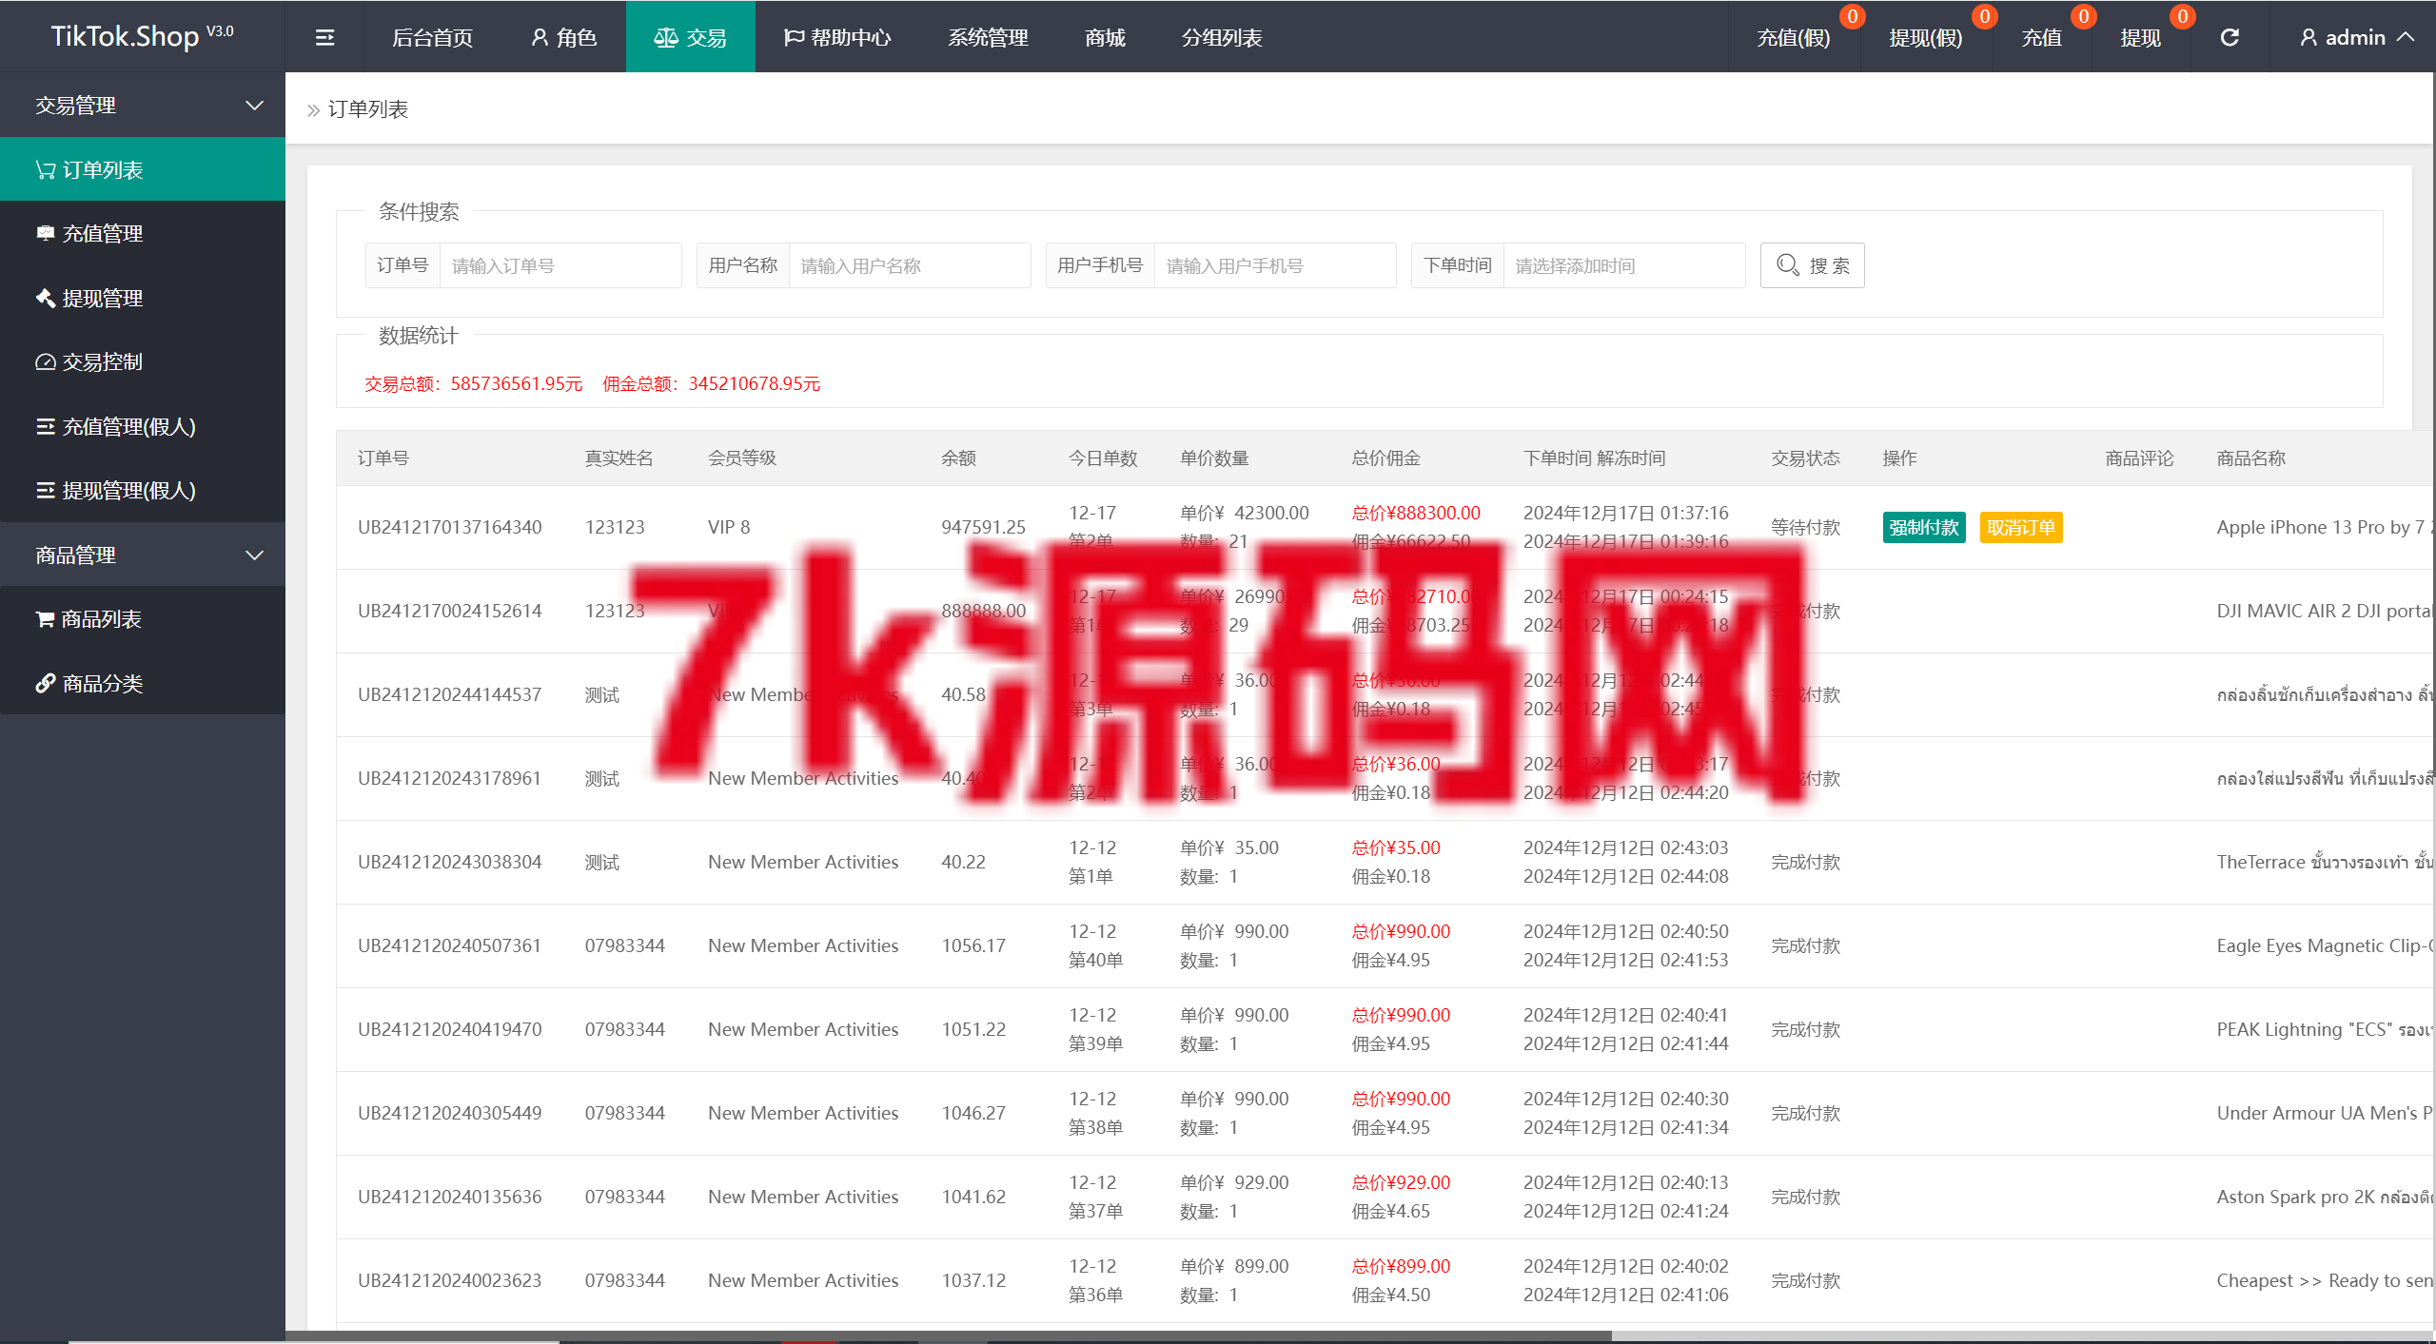Focus the 用户手机号 search input
The width and height of the screenshot is (2436, 1344).
tap(1275, 265)
